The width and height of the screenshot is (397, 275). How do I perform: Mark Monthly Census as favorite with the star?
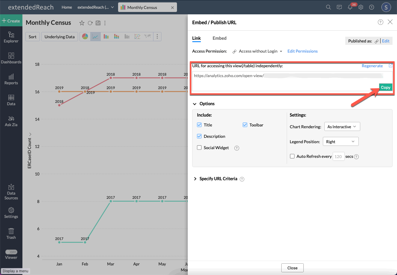coord(82,23)
